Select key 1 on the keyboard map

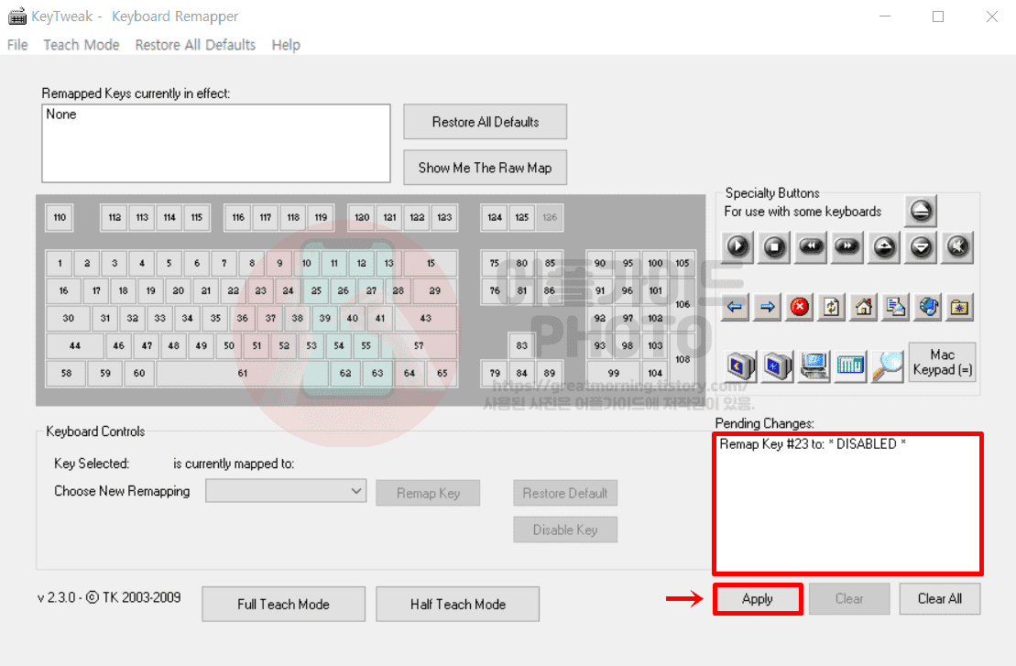coord(60,264)
